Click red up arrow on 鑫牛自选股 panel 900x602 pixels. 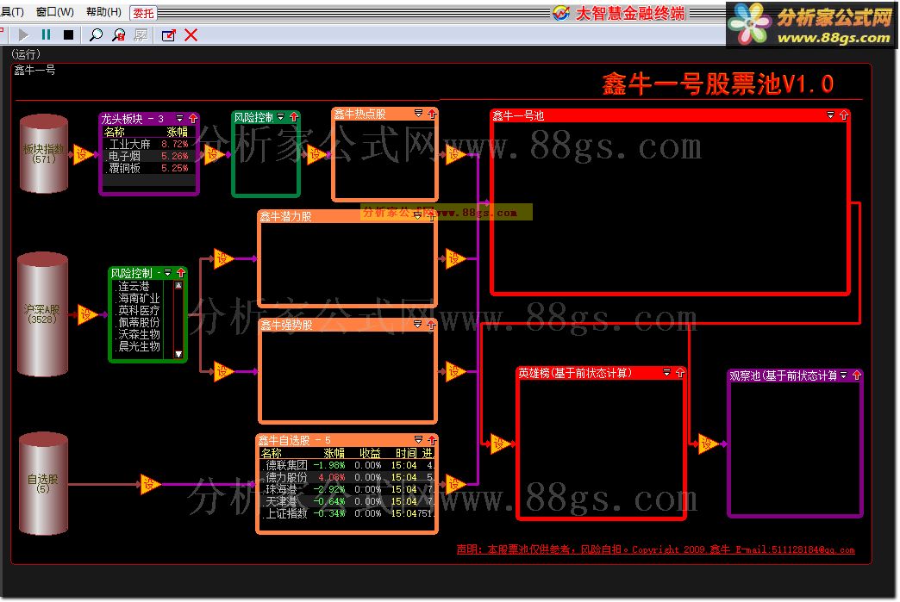[x=432, y=440]
